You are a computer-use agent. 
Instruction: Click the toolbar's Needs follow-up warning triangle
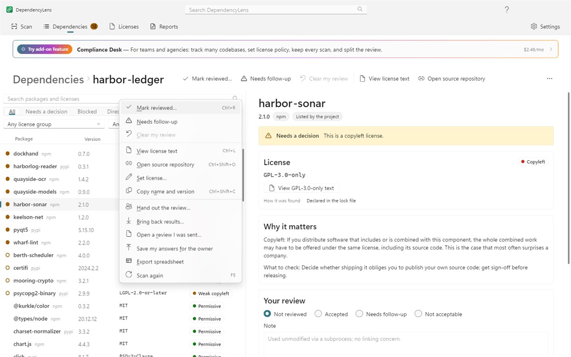244,78
